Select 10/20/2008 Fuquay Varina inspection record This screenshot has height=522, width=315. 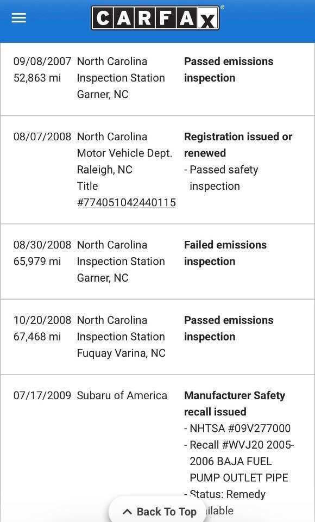pyautogui.click(x=157, y=337)
